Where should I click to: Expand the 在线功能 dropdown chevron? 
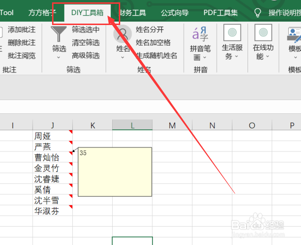pyautogui.click(x=267, y=56)
